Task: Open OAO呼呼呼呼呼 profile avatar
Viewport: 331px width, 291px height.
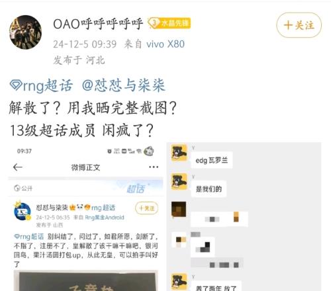Action: pos(26,32)
